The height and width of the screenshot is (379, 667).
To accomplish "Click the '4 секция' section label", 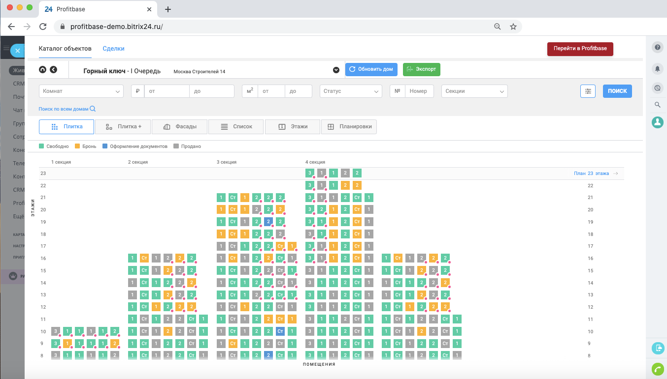I will coord(315,162).
